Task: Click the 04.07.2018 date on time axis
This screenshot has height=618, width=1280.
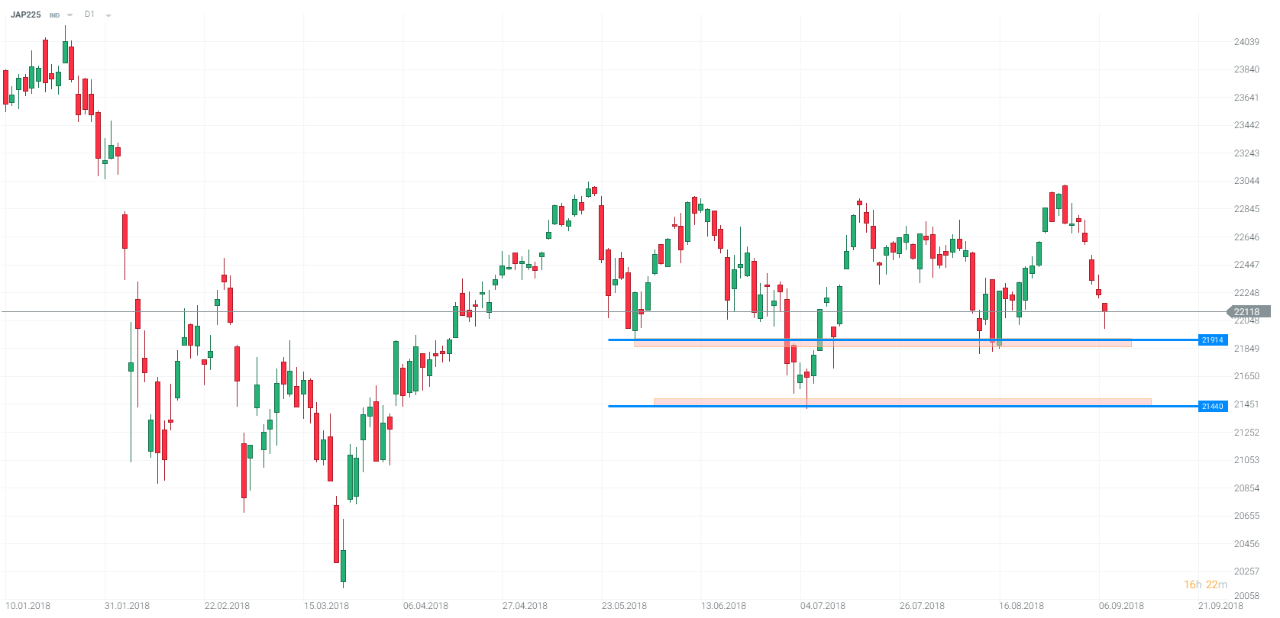Action: [823, 606]
